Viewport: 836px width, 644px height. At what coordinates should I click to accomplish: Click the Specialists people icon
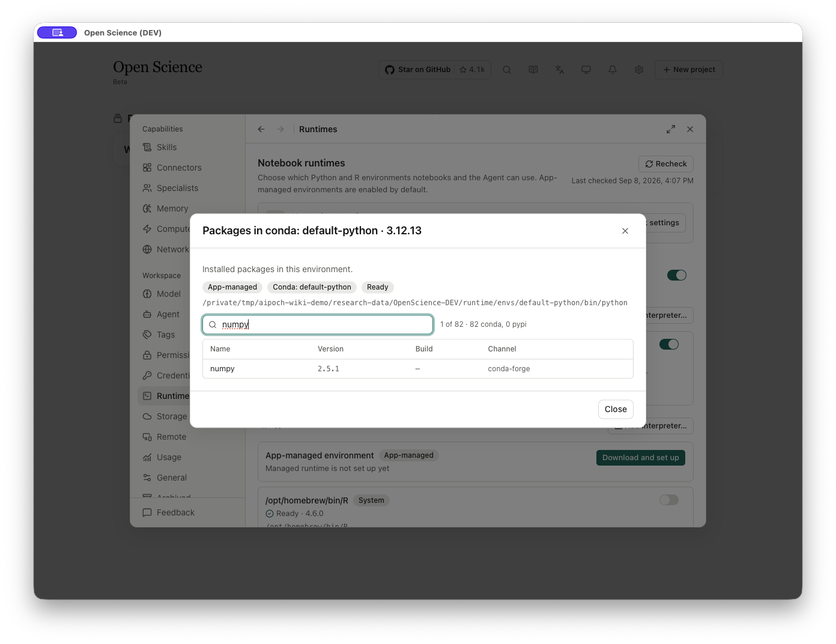tap(147, 188)
